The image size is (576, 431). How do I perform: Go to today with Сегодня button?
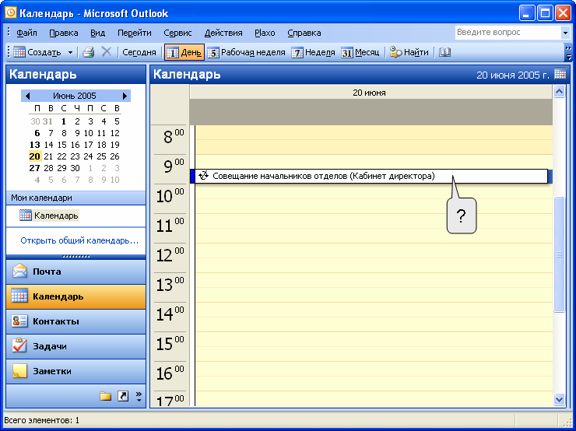point(139,52)
